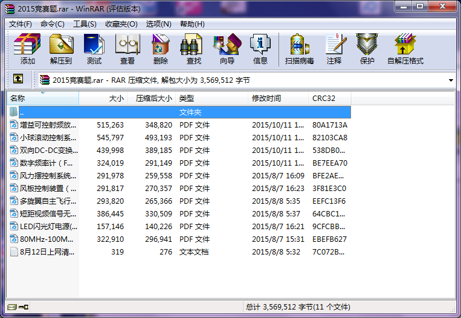Click PDF icon of 80MHz-100M file

(14, 239)
